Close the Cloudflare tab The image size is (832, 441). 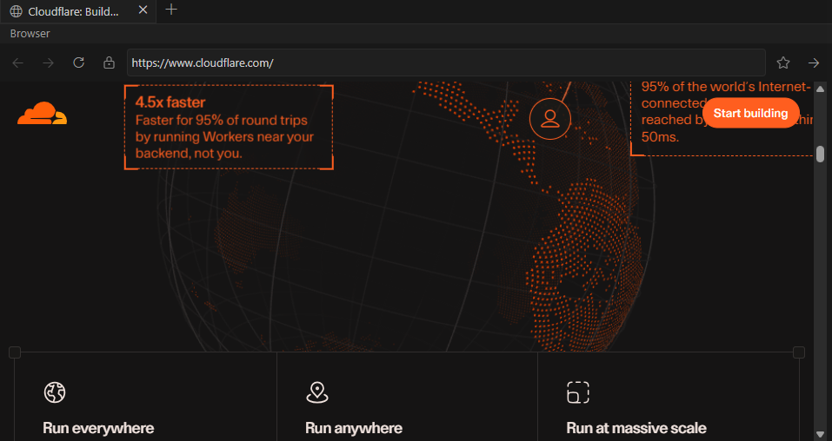(x=143, y=10)
